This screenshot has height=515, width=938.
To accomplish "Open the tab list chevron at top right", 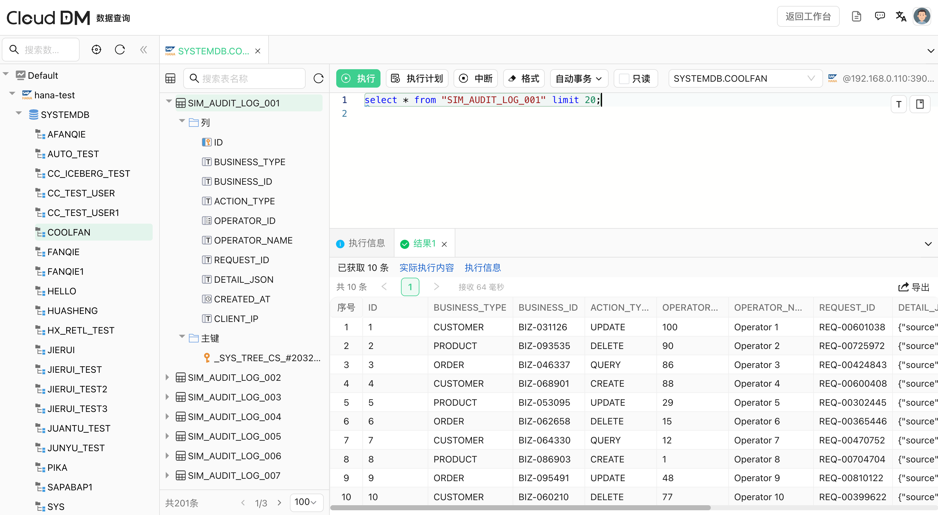I will pos(931,51).
